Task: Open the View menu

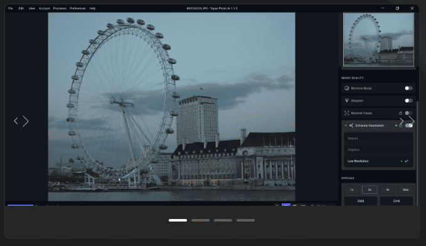Action: click(32, 8)
